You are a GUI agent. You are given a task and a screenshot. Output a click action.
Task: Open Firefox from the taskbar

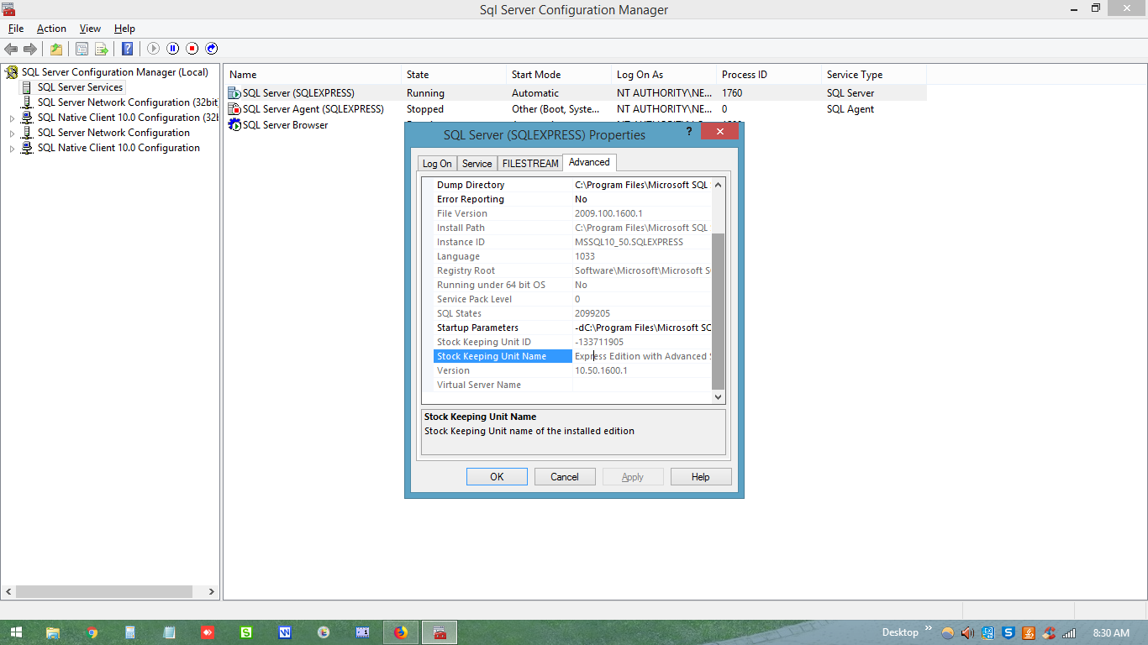point(401,632)
